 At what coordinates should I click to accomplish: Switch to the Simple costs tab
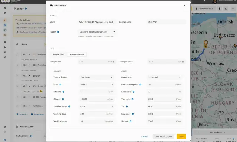coord(59,54)
